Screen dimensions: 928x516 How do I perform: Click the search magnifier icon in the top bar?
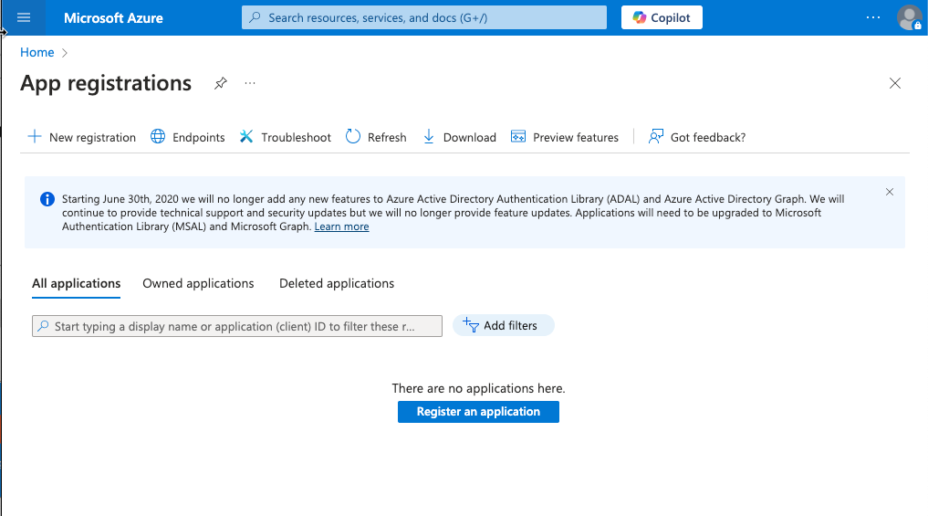tap(255, 17)
